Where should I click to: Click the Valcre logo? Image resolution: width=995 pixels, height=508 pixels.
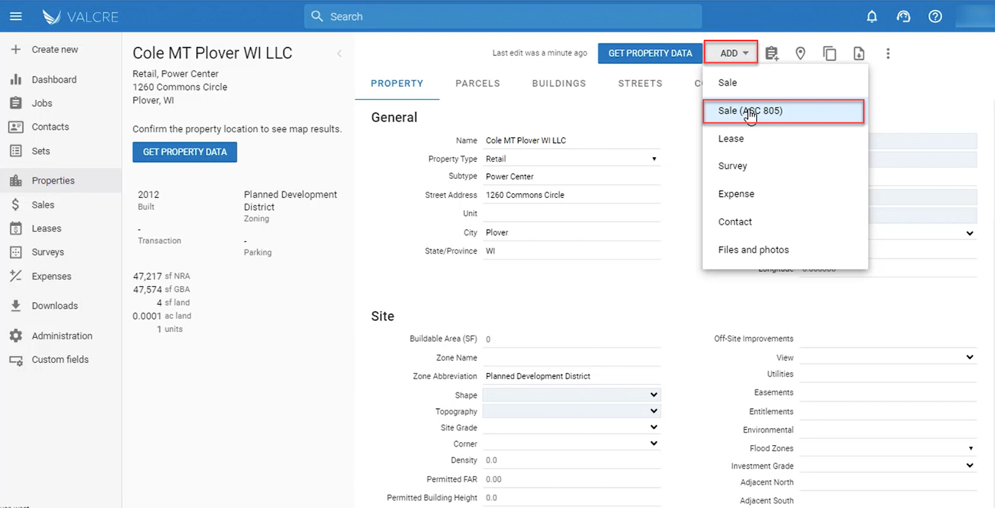pyautogui.click(x=80, y=17)
